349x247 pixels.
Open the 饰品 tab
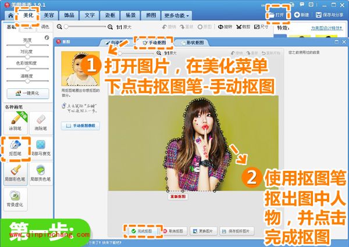coord(69,15)
